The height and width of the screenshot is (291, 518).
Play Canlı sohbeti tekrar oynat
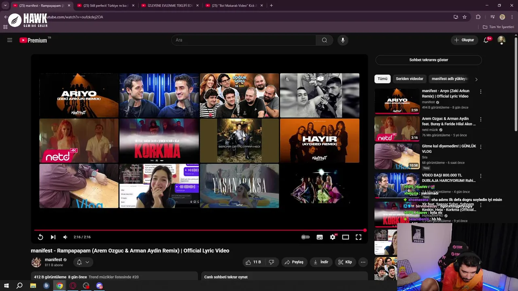(x=284, y=277)
